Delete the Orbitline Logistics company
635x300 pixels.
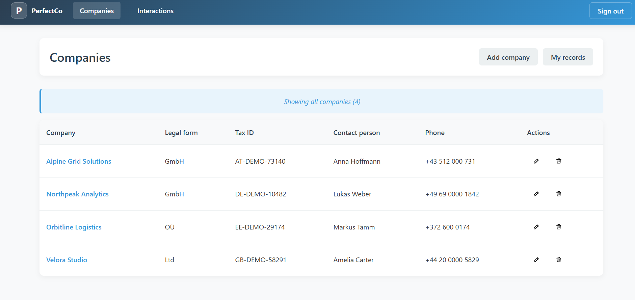[x=559, y=227]
